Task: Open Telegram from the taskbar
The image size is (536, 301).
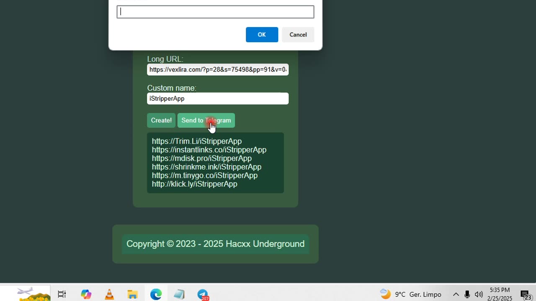Action: 203,294
